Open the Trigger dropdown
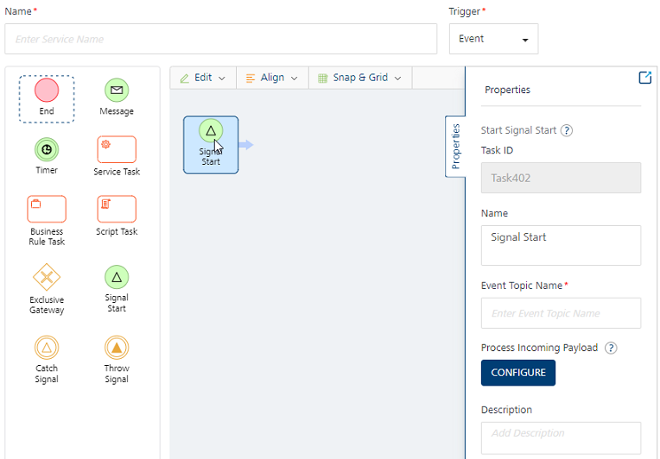The image size is (660, 459). pyautogui.click(x=493, y=39)
